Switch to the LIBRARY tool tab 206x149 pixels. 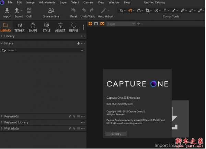tap(6, 27)
